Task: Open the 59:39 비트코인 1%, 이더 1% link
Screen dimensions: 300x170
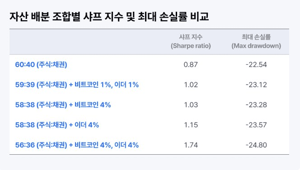Action: [77, 85]
